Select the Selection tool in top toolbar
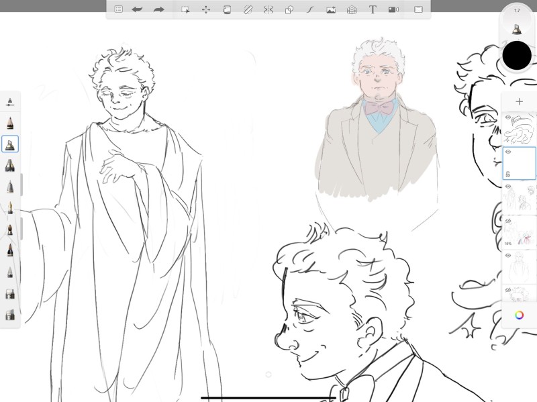The height and width of the screenshot is (402, 537). tap(185, 9)
